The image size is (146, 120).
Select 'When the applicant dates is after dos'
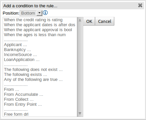40,25
